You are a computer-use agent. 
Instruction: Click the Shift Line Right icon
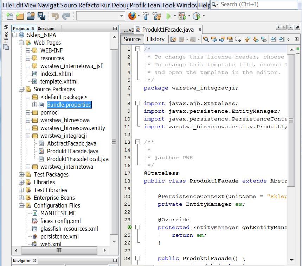tap(281, 39)
